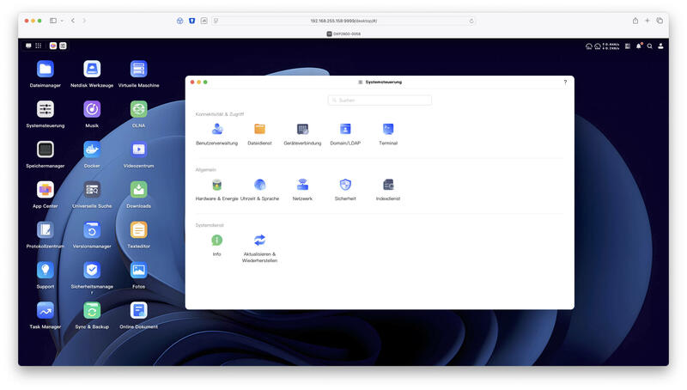Reload the page in the address bar
Viewport: 687px width, 390px height.
point(471,21)
